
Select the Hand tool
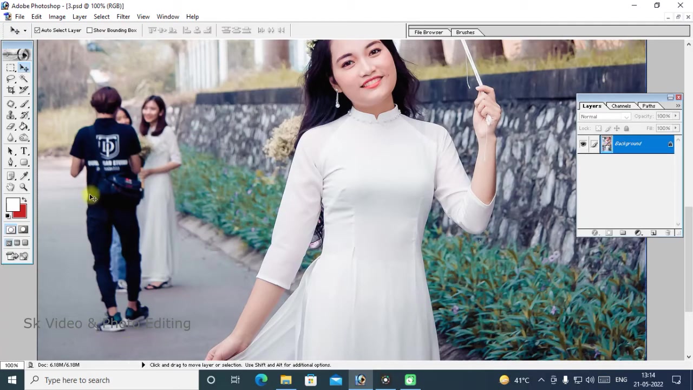point(11,187)
